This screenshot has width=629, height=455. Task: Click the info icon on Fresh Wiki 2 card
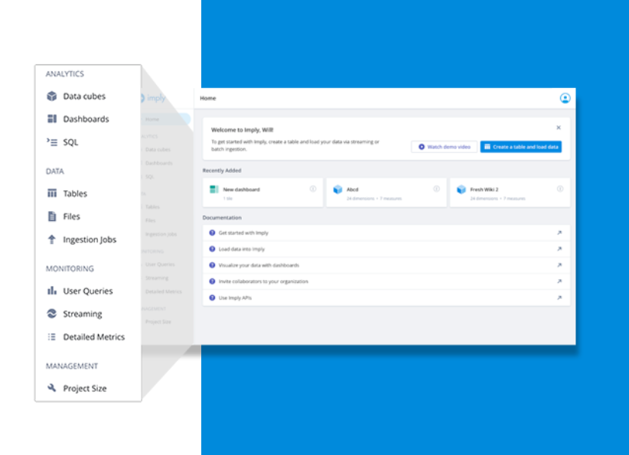(560, 189)
